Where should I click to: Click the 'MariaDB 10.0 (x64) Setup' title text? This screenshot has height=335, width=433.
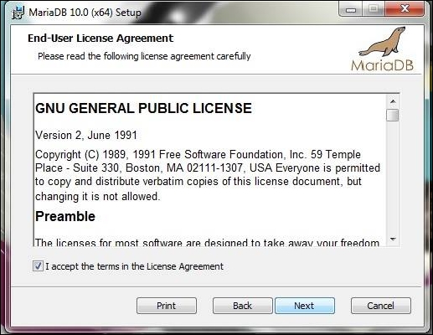tap(85, 13)
